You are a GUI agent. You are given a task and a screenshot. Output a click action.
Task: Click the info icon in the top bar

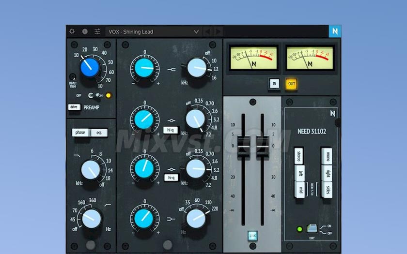pos(85,31)
